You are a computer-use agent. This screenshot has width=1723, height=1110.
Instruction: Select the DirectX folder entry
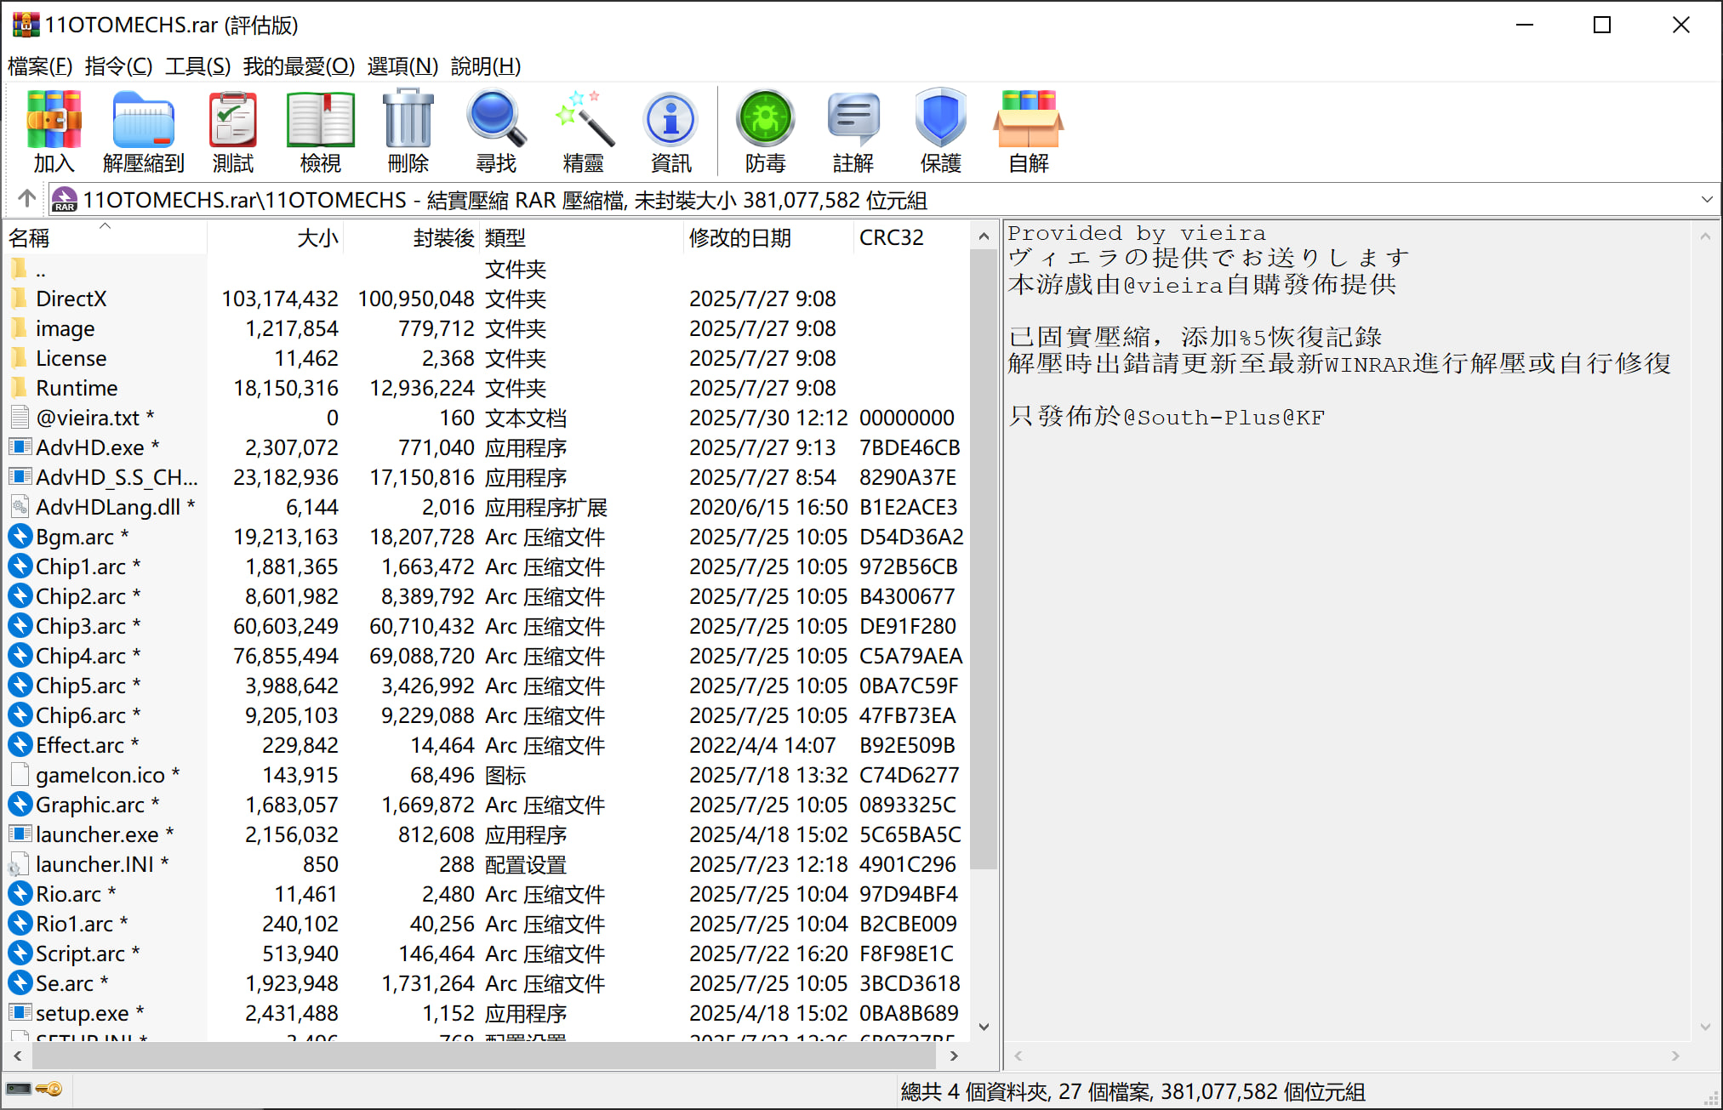coord(71,299)
